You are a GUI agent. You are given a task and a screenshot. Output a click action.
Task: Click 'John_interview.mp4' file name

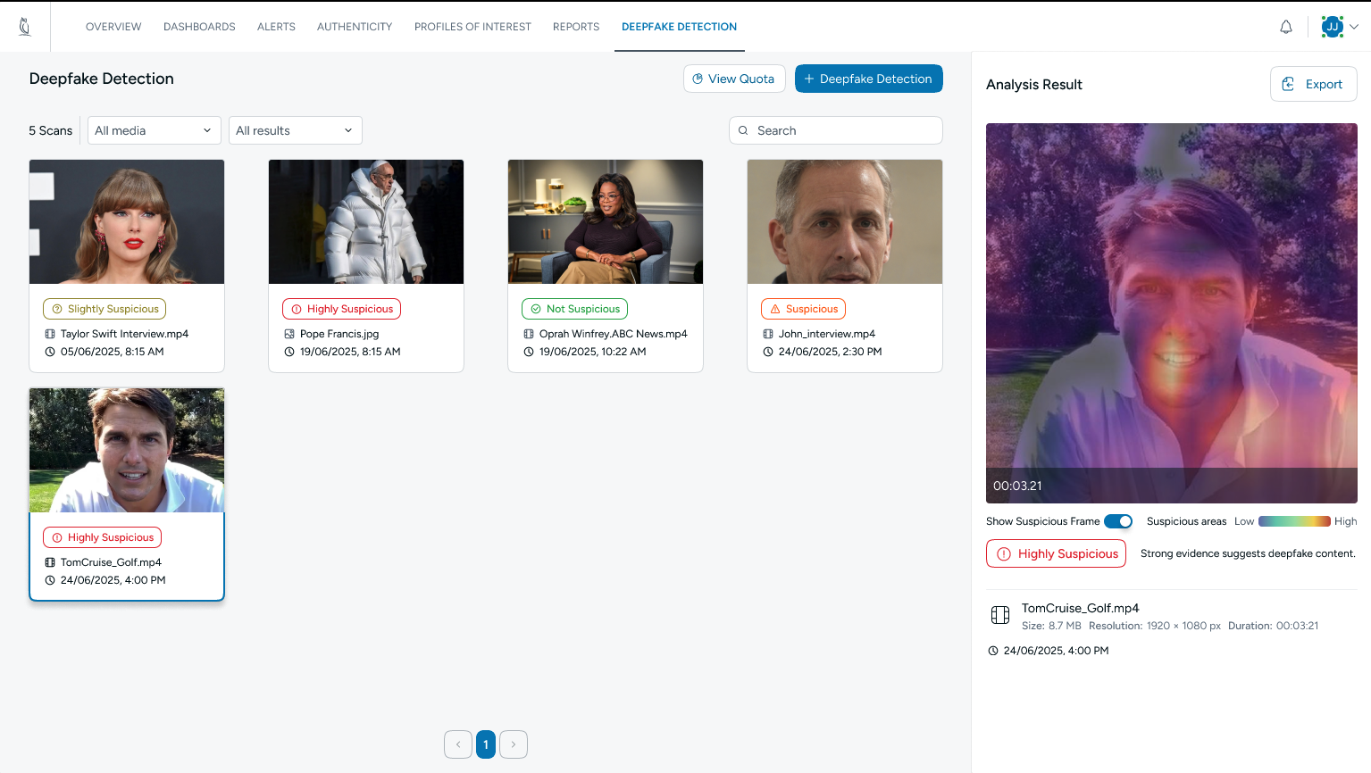tap(826, 334)
